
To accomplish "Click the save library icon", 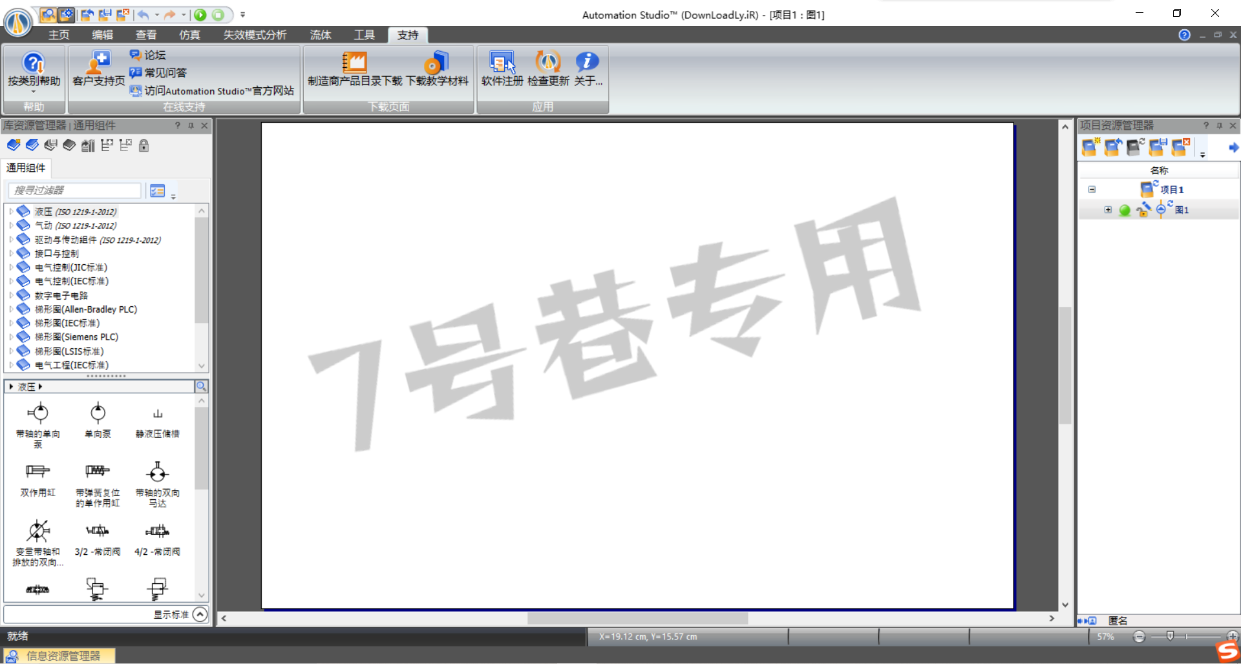I will point(50,145).
